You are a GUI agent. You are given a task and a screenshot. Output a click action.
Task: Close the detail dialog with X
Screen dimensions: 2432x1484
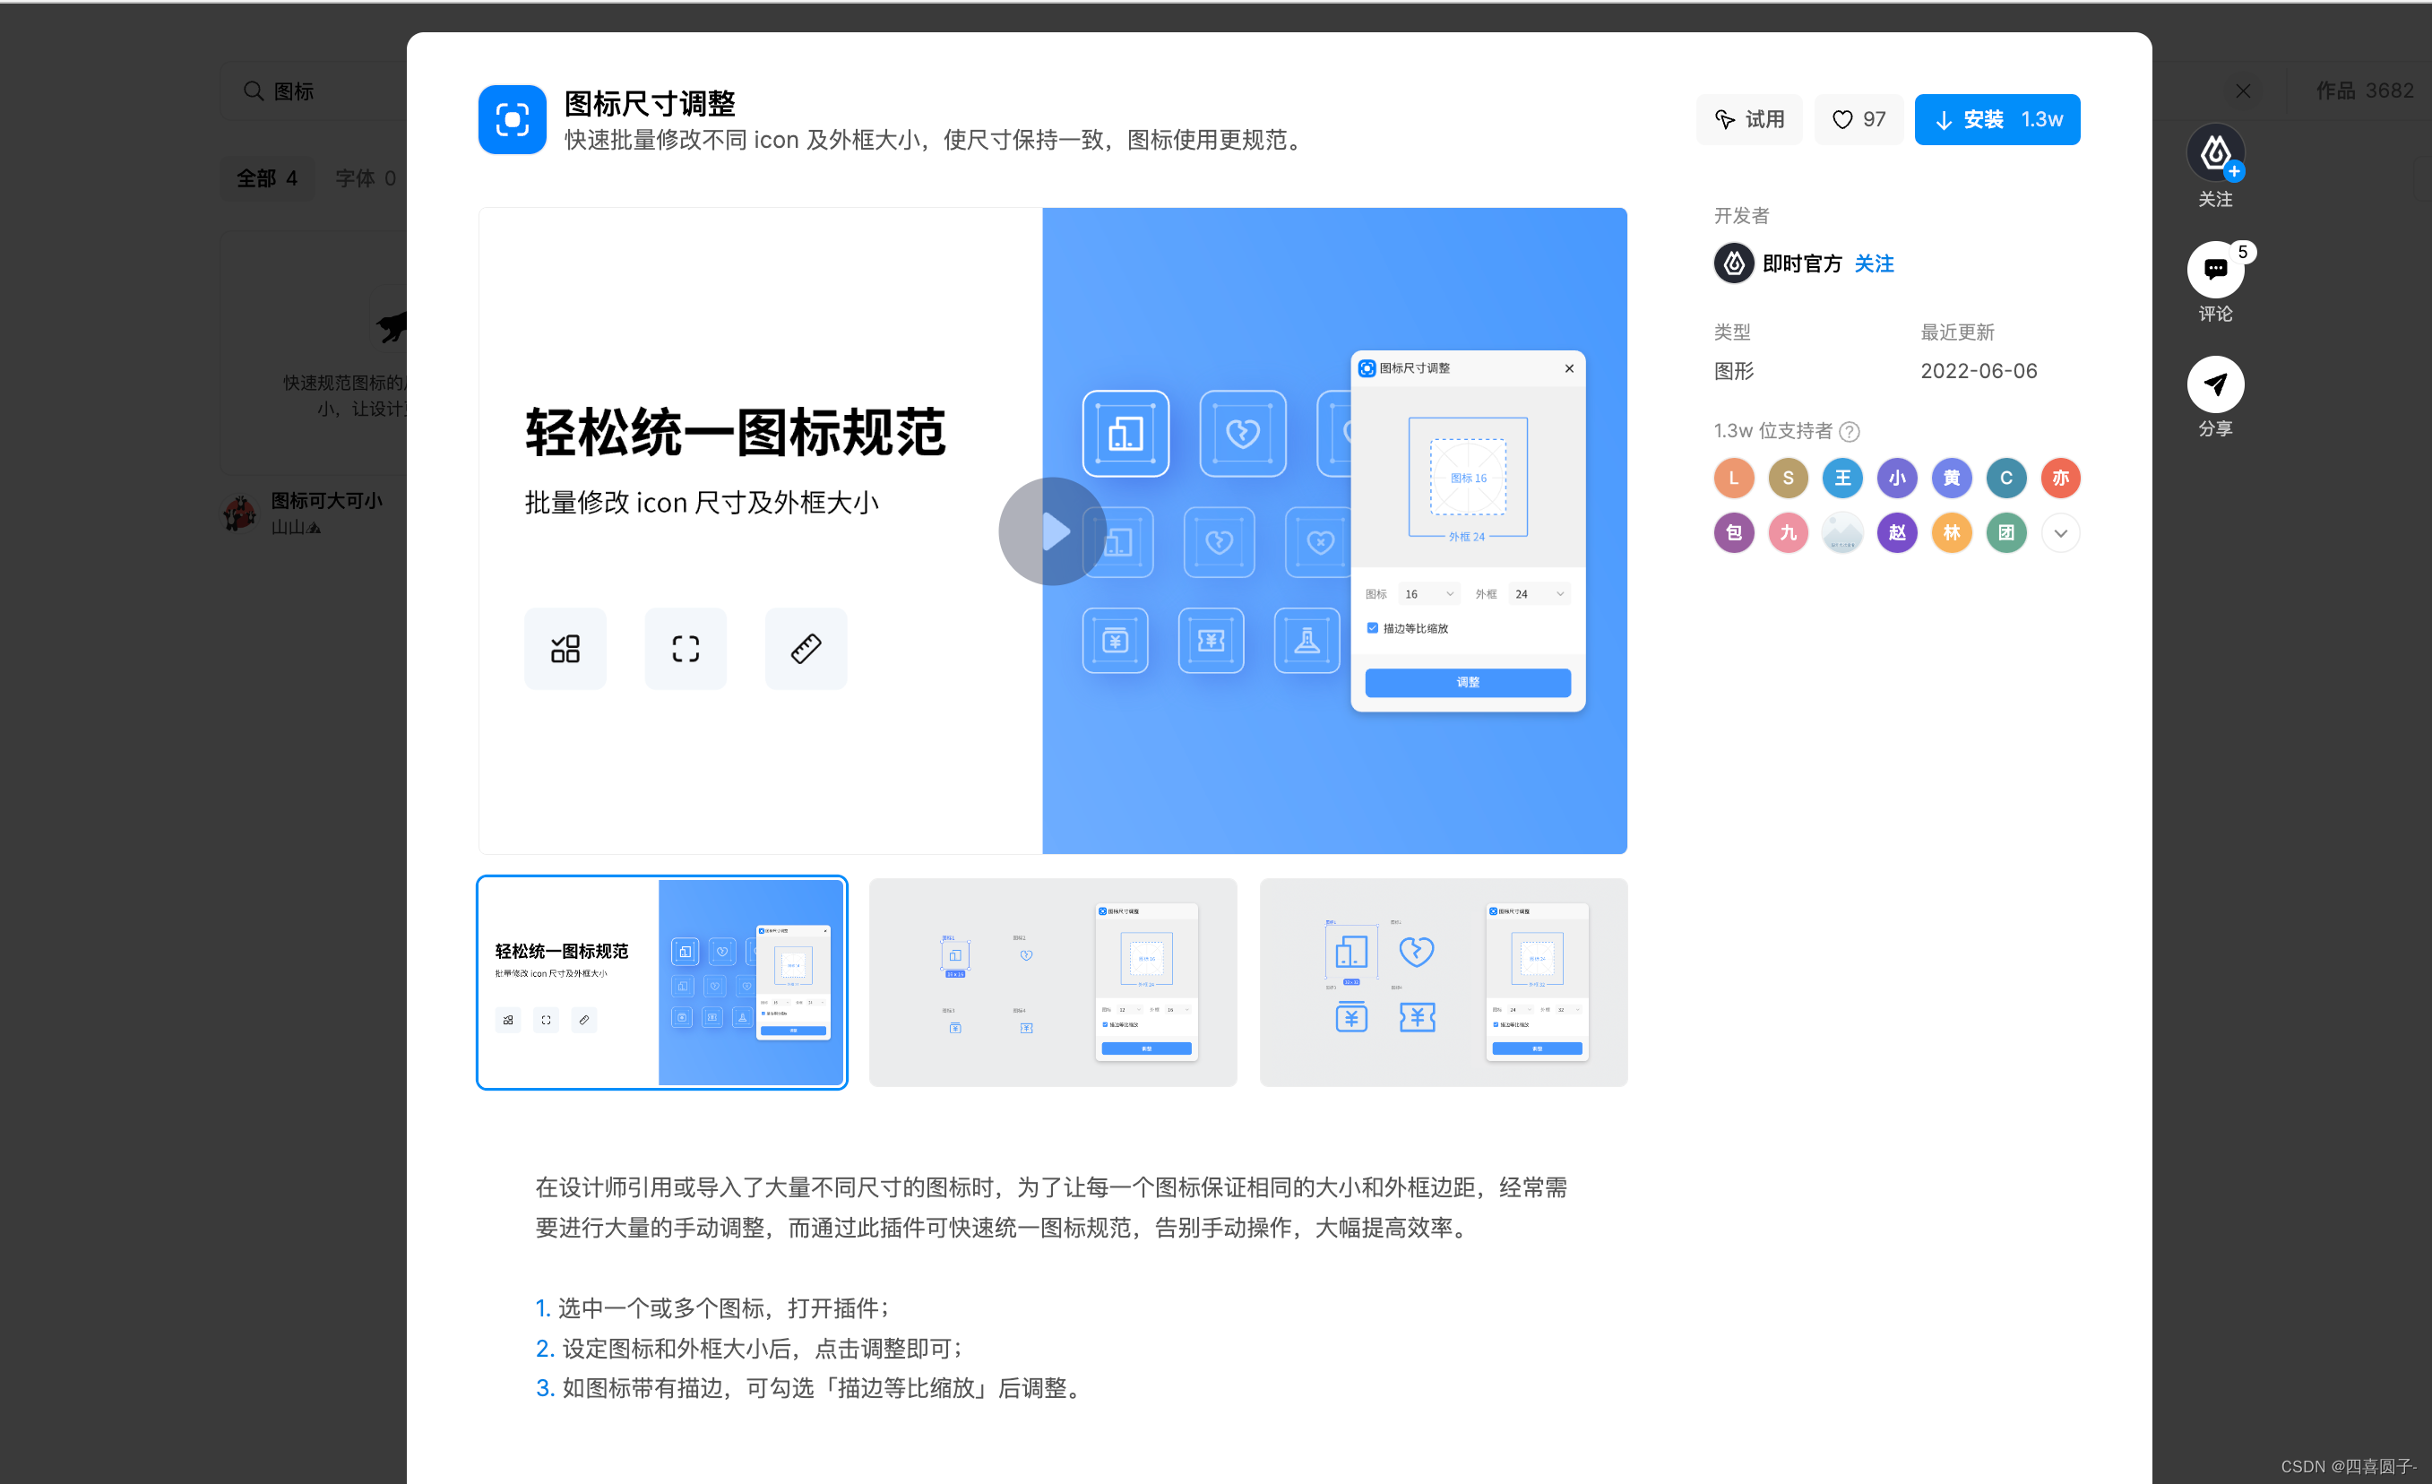pyautogui.click(x=2243, y=91)
